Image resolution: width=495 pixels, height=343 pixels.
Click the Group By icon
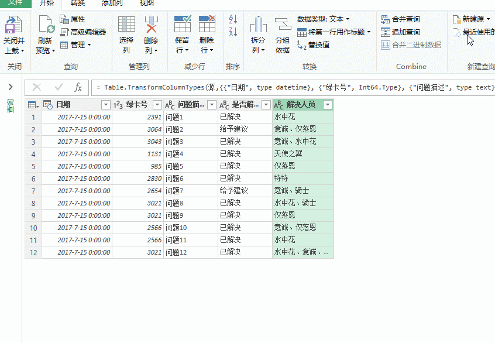coord(283,25)
